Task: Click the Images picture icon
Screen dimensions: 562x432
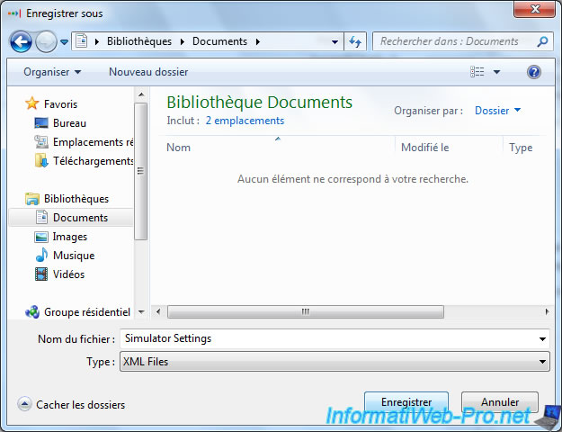Action: 40,237
